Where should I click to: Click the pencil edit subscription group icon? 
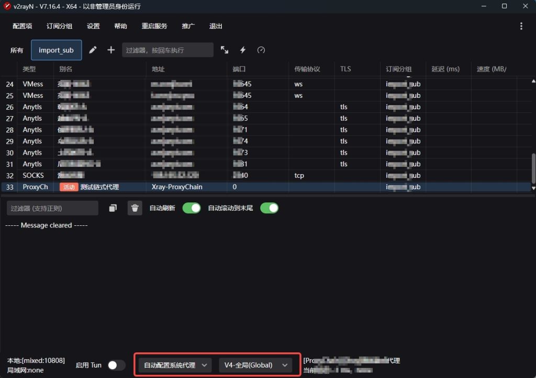pos(93,50)
